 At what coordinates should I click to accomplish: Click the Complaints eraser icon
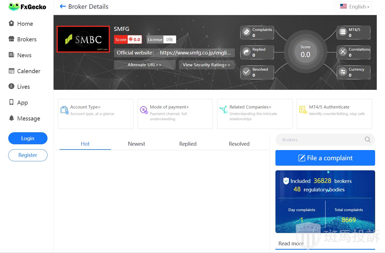[x=247, y=32]
